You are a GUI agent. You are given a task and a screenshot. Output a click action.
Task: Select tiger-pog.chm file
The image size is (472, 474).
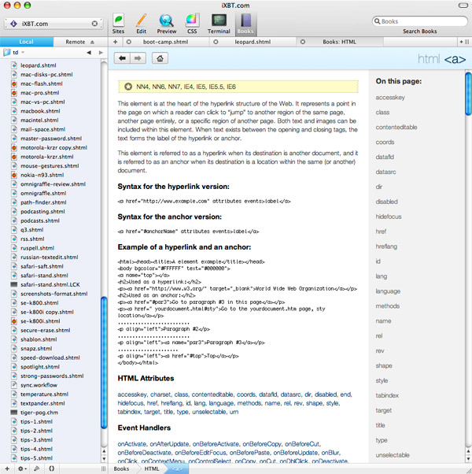[39, 413]
